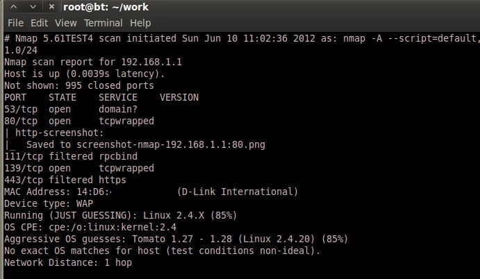This screenshot has width=480, height=279.
Task: Click the IP address in the Nmap scan report line
Action: click(x=147, y=62)
